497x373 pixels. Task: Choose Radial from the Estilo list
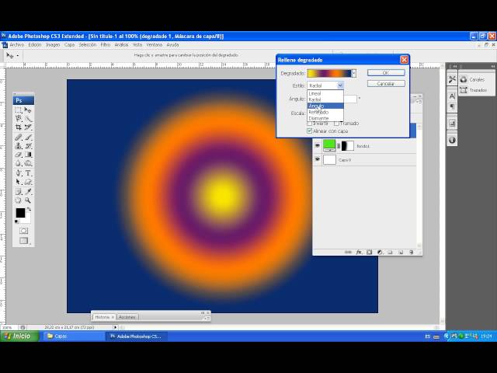point(325,99)
